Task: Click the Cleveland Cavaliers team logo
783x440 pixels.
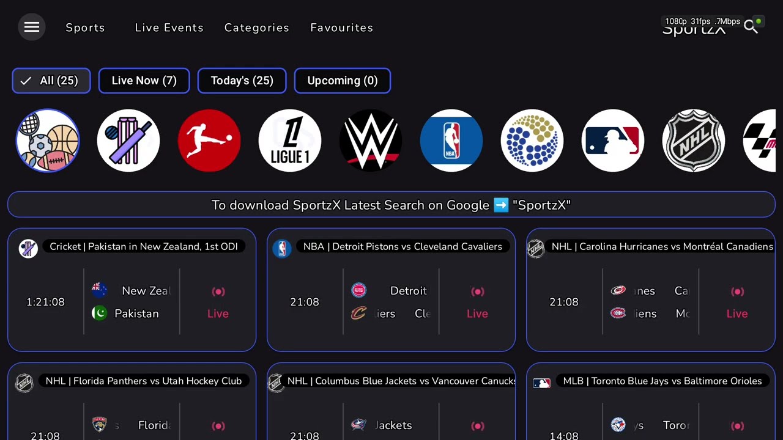Action: (x=358, y=313)
